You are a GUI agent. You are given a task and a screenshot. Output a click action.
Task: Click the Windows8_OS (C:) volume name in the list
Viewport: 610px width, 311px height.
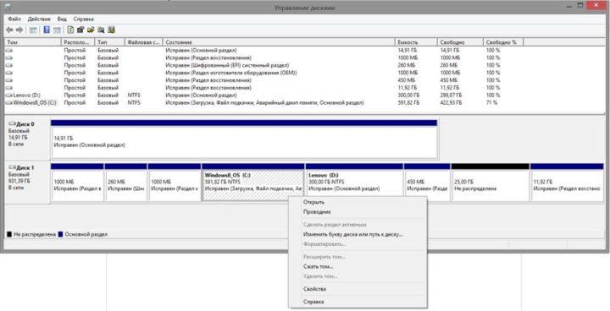point(35,103)
